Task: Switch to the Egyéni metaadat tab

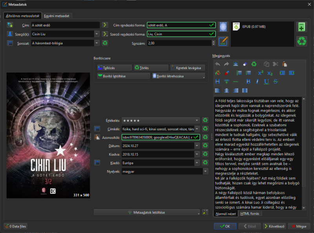Action: [57, 16]
